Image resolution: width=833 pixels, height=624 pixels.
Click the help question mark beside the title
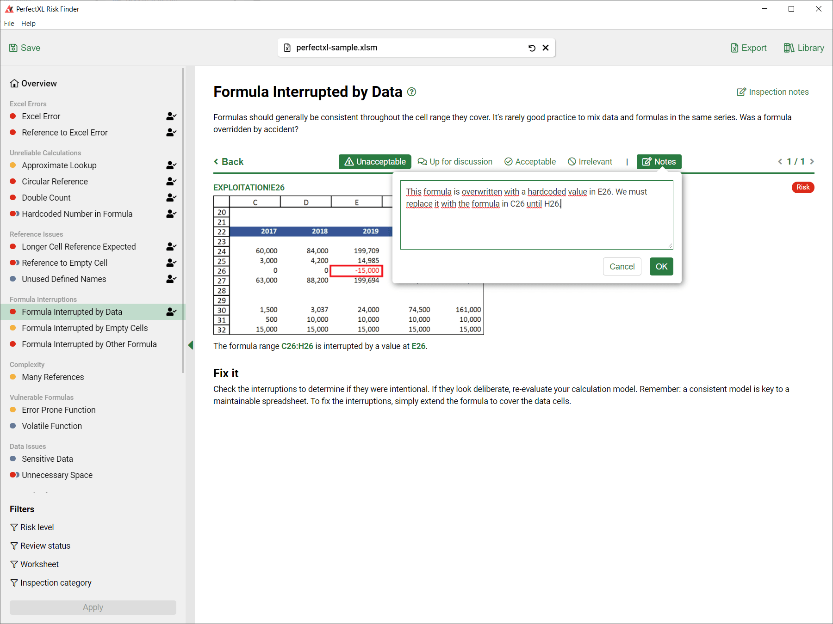coord(411,92)
